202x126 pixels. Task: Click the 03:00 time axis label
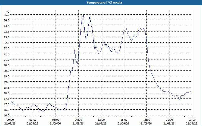click(x=33, y=120)
